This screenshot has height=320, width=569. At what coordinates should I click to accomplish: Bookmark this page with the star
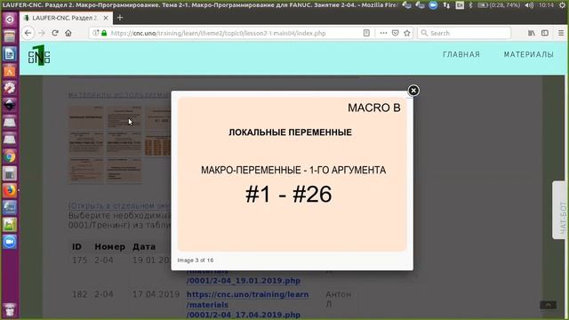pyautogui.click(x=407, y=33)
